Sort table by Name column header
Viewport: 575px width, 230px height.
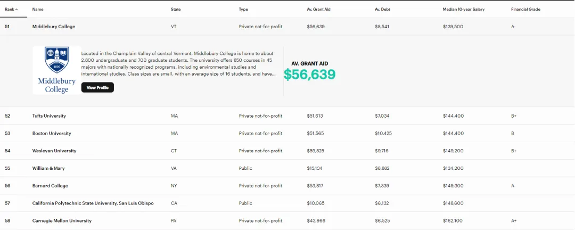tap(38, 10)
